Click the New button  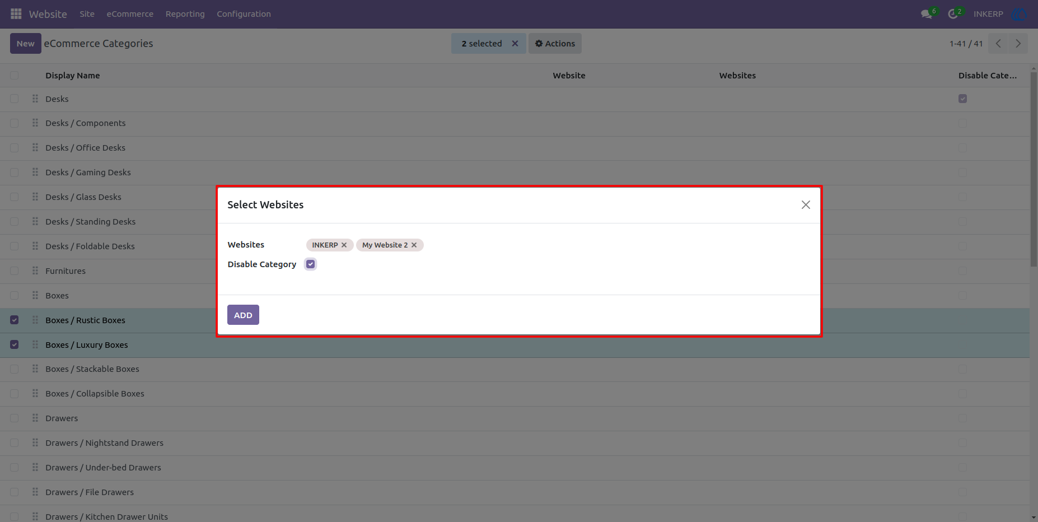(x=26, y=44)
